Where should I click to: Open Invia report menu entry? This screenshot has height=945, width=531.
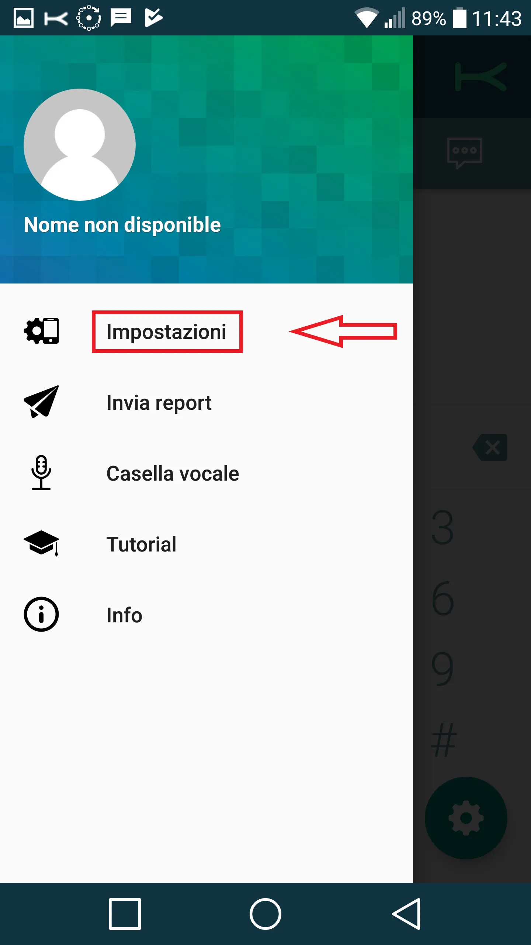pos(206,402)
